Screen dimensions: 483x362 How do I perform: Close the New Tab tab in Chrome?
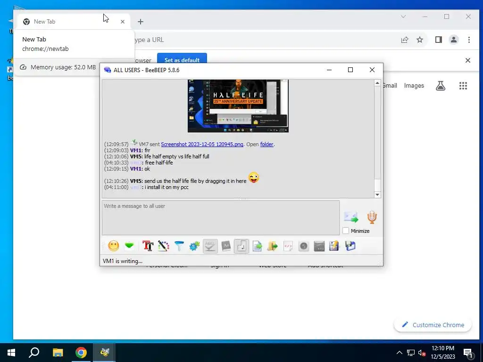tap(123, 22)
